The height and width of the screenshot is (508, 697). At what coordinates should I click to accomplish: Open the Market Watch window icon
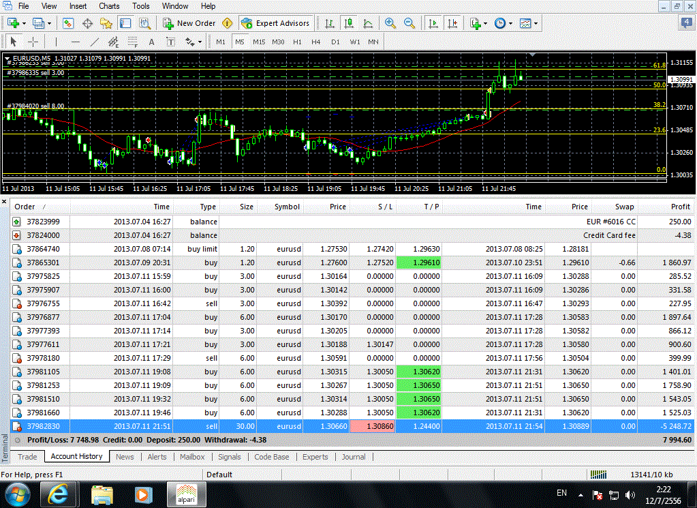[68, 23]
